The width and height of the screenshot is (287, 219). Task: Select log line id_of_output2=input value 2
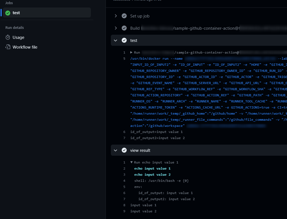(158, 138)
